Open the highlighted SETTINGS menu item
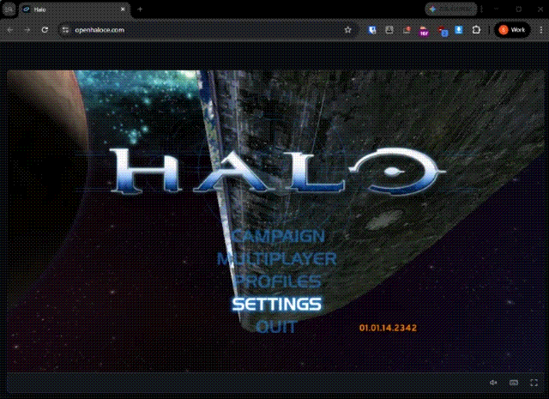549x399 pixels. [x=276, y=304]
